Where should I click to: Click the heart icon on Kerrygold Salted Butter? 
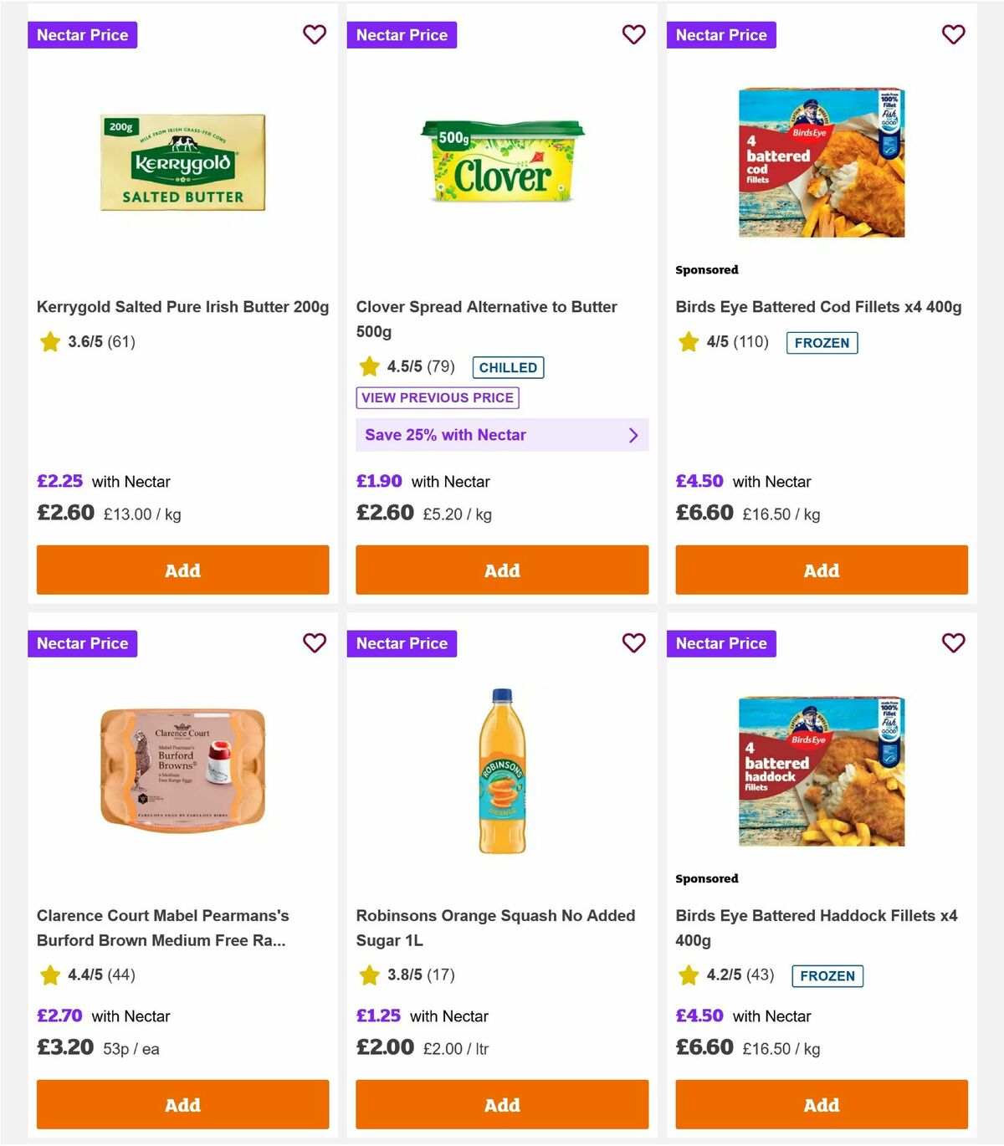pos(315,34)
